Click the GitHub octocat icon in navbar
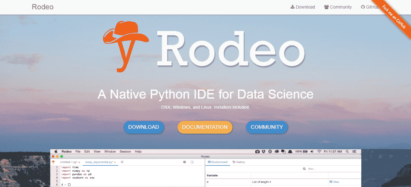Viewport: 411px width, 187px height. (363, 7)
